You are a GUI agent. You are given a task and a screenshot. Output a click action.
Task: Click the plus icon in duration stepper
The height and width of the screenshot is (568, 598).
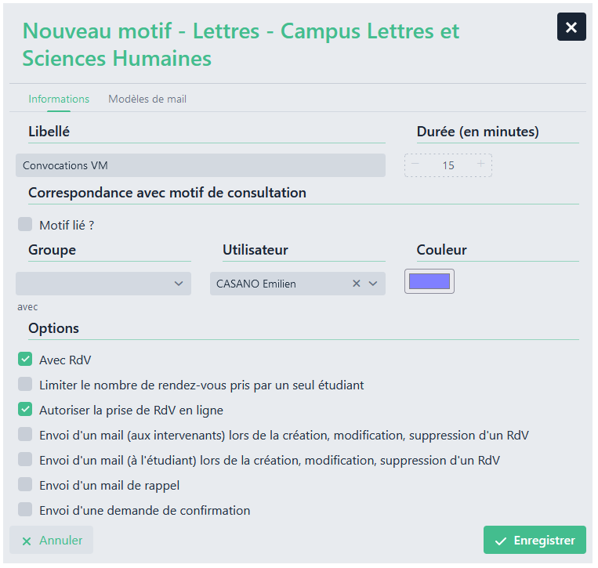click(480, 165)
